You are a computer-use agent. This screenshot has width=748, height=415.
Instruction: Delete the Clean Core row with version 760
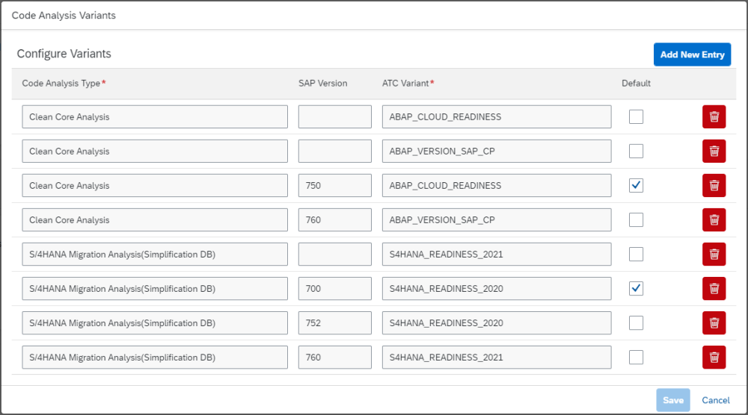point(714,220)
